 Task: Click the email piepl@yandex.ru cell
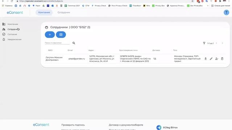[76, 58]
